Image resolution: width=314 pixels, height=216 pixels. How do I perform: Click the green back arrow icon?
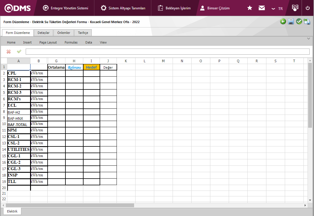point(283,21)
